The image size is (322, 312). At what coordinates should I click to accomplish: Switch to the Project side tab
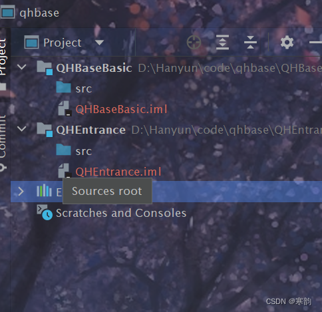(3, 57)
